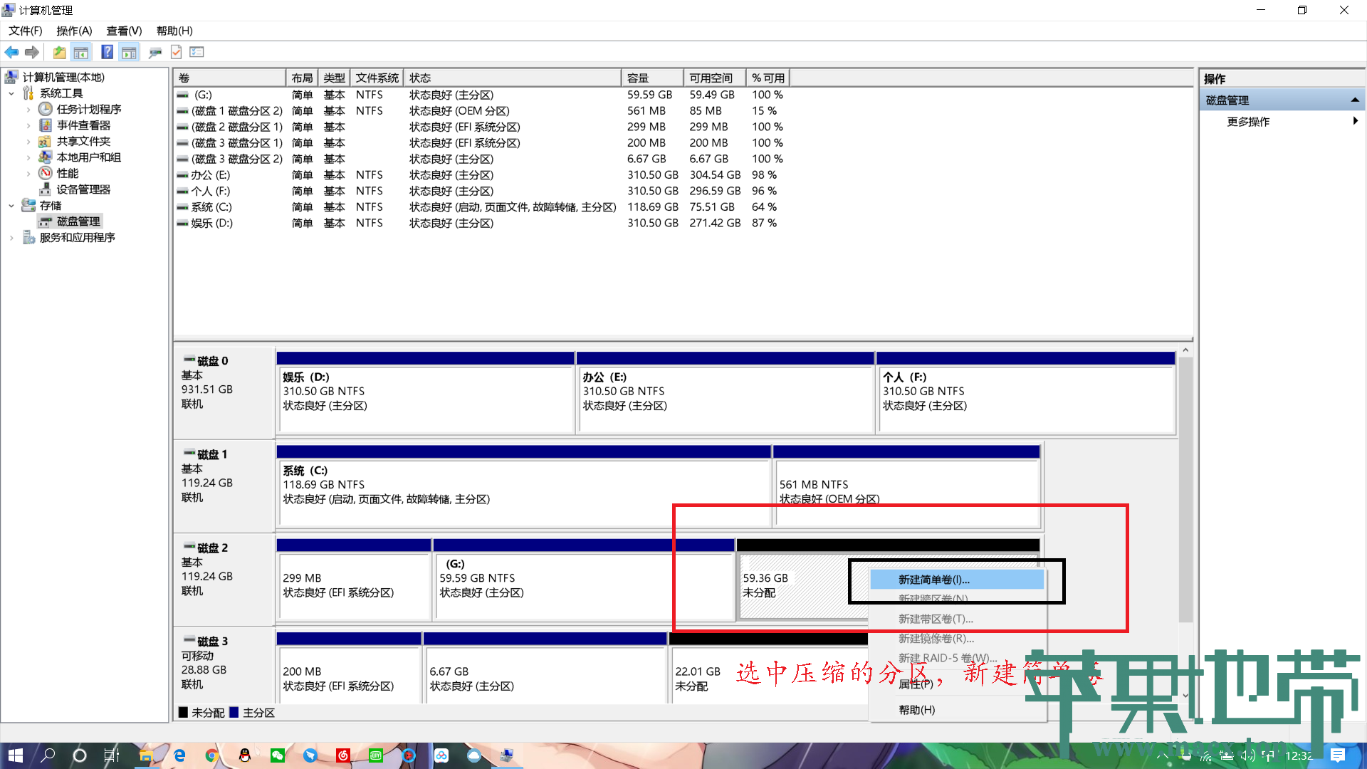The image size is (1367, 769).
Task: Click 属性(P) in the context menu
Action: point(916,684)
